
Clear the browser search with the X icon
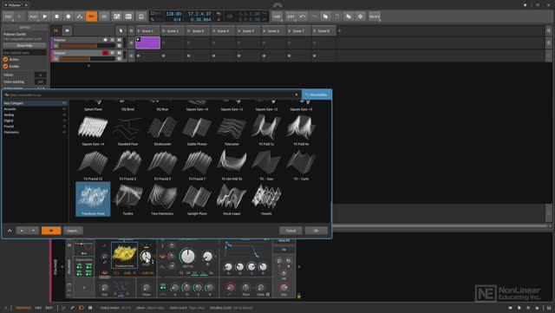[x=297, y=95]
